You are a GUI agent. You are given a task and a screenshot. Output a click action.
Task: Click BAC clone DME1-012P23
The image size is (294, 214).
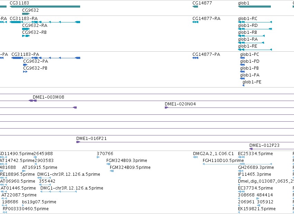(x=264, y=145)
